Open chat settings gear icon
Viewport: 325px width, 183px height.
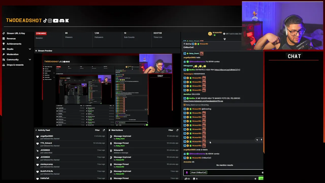click(255, 179)
